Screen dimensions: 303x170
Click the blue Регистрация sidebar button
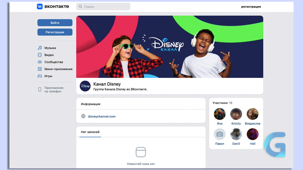click(x=55, y=32)
